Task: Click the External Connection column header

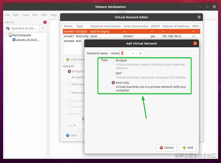Action: point(106,26)
